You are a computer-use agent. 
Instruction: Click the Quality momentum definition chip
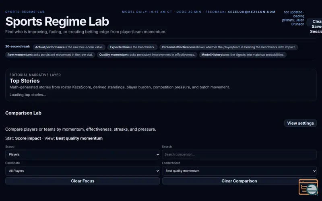(x=147, y=55)
